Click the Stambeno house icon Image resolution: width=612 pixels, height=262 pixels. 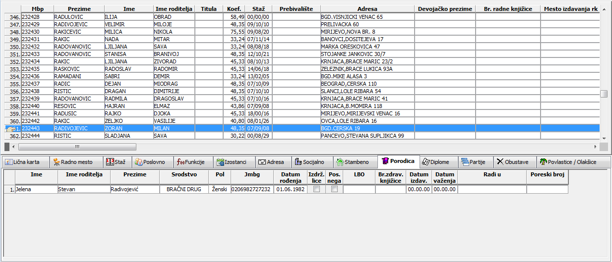pos(340,162)
